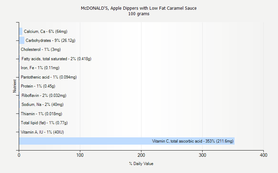Click 'Pantothenic acid - 1% (0.094mg)' label
This screenshot has width=278, height=173.
tap(49, 77)
